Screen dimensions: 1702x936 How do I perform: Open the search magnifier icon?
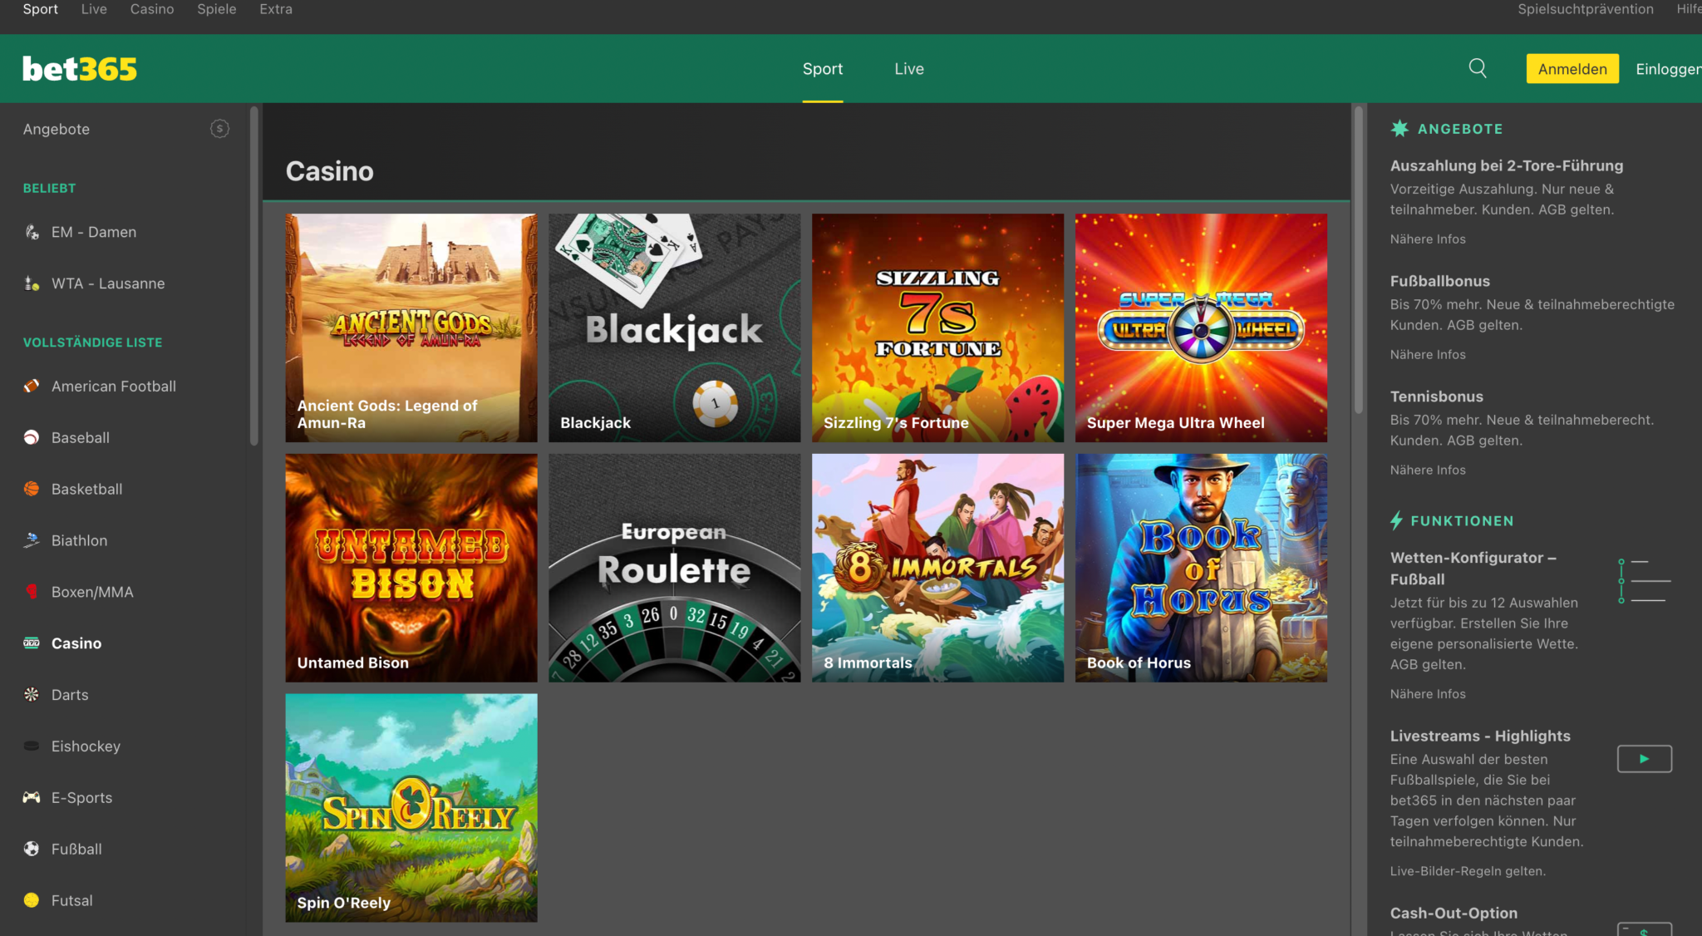point(1477,68)
